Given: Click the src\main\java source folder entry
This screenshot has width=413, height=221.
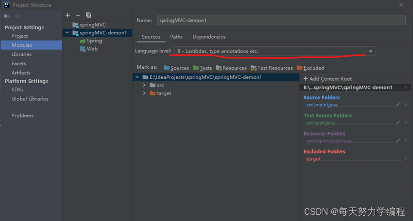Looking at the screenshot, I should tap(322, 105).
